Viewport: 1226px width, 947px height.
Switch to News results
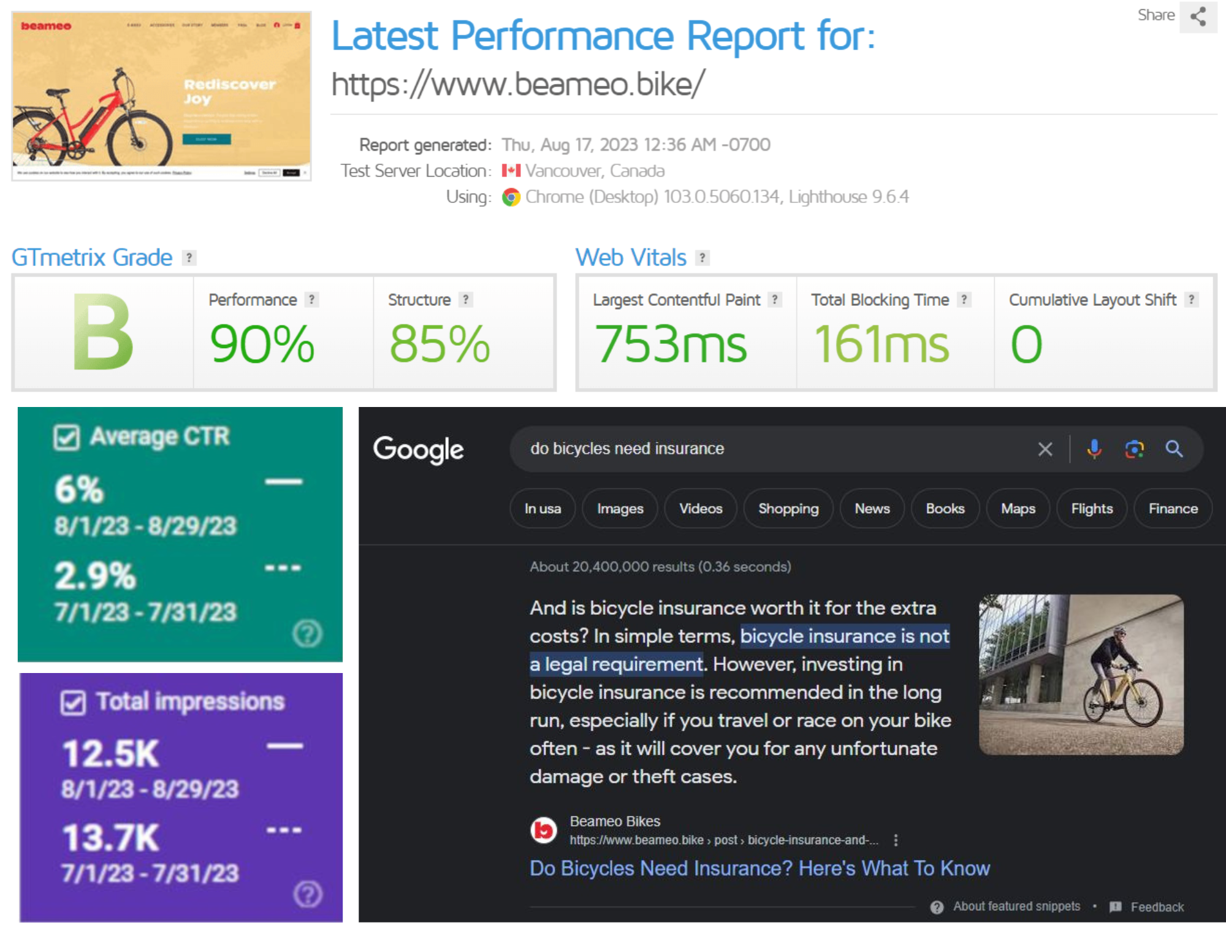pyautogui.click(x=872, y=509)
